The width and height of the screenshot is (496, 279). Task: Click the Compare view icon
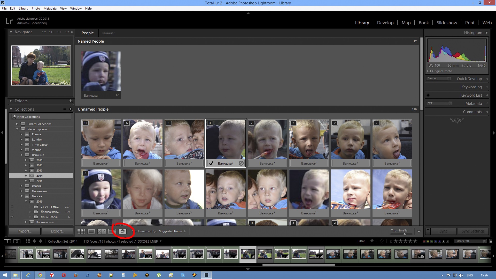[101, 231]
